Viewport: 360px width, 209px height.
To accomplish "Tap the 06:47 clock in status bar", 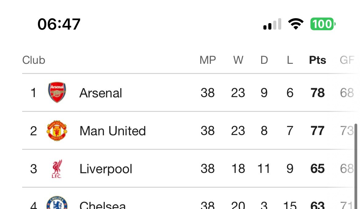I will click(x=59, y=24).
